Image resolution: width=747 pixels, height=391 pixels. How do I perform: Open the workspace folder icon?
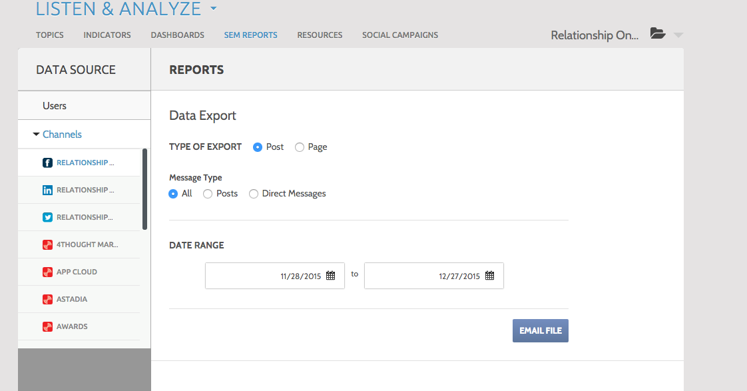tap(658, 34)
